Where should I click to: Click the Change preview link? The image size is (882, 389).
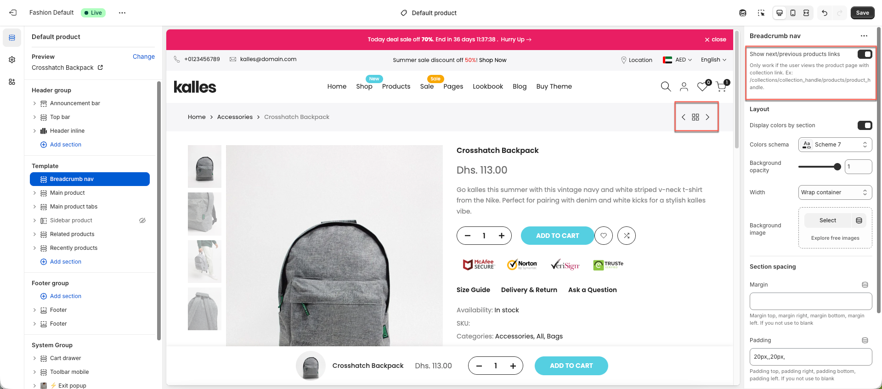coord(144,56)
